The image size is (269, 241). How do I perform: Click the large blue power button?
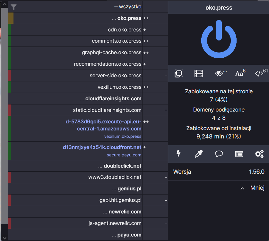219,39
